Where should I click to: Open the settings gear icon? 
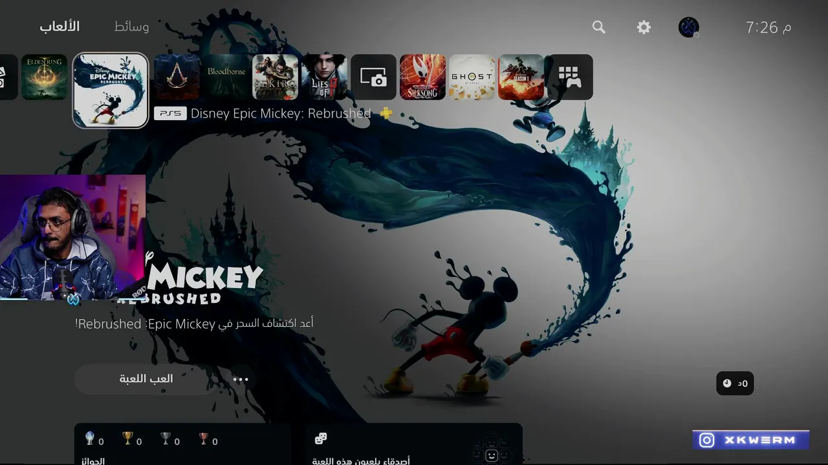[x=644, y=27]
